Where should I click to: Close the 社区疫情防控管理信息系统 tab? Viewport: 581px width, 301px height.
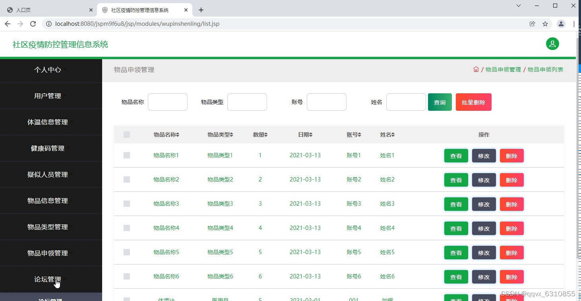coord(186,10)
